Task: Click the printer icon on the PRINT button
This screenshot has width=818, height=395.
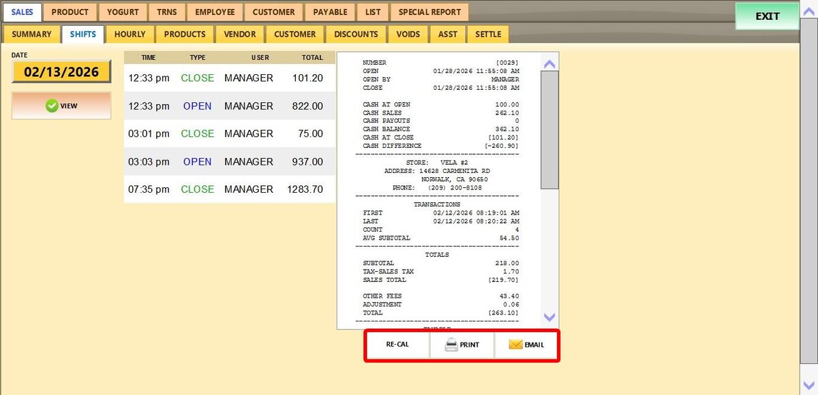Action: point(451,345)
